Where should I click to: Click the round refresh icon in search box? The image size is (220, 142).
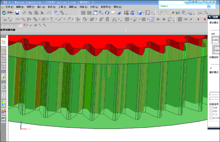coord(209,6)
